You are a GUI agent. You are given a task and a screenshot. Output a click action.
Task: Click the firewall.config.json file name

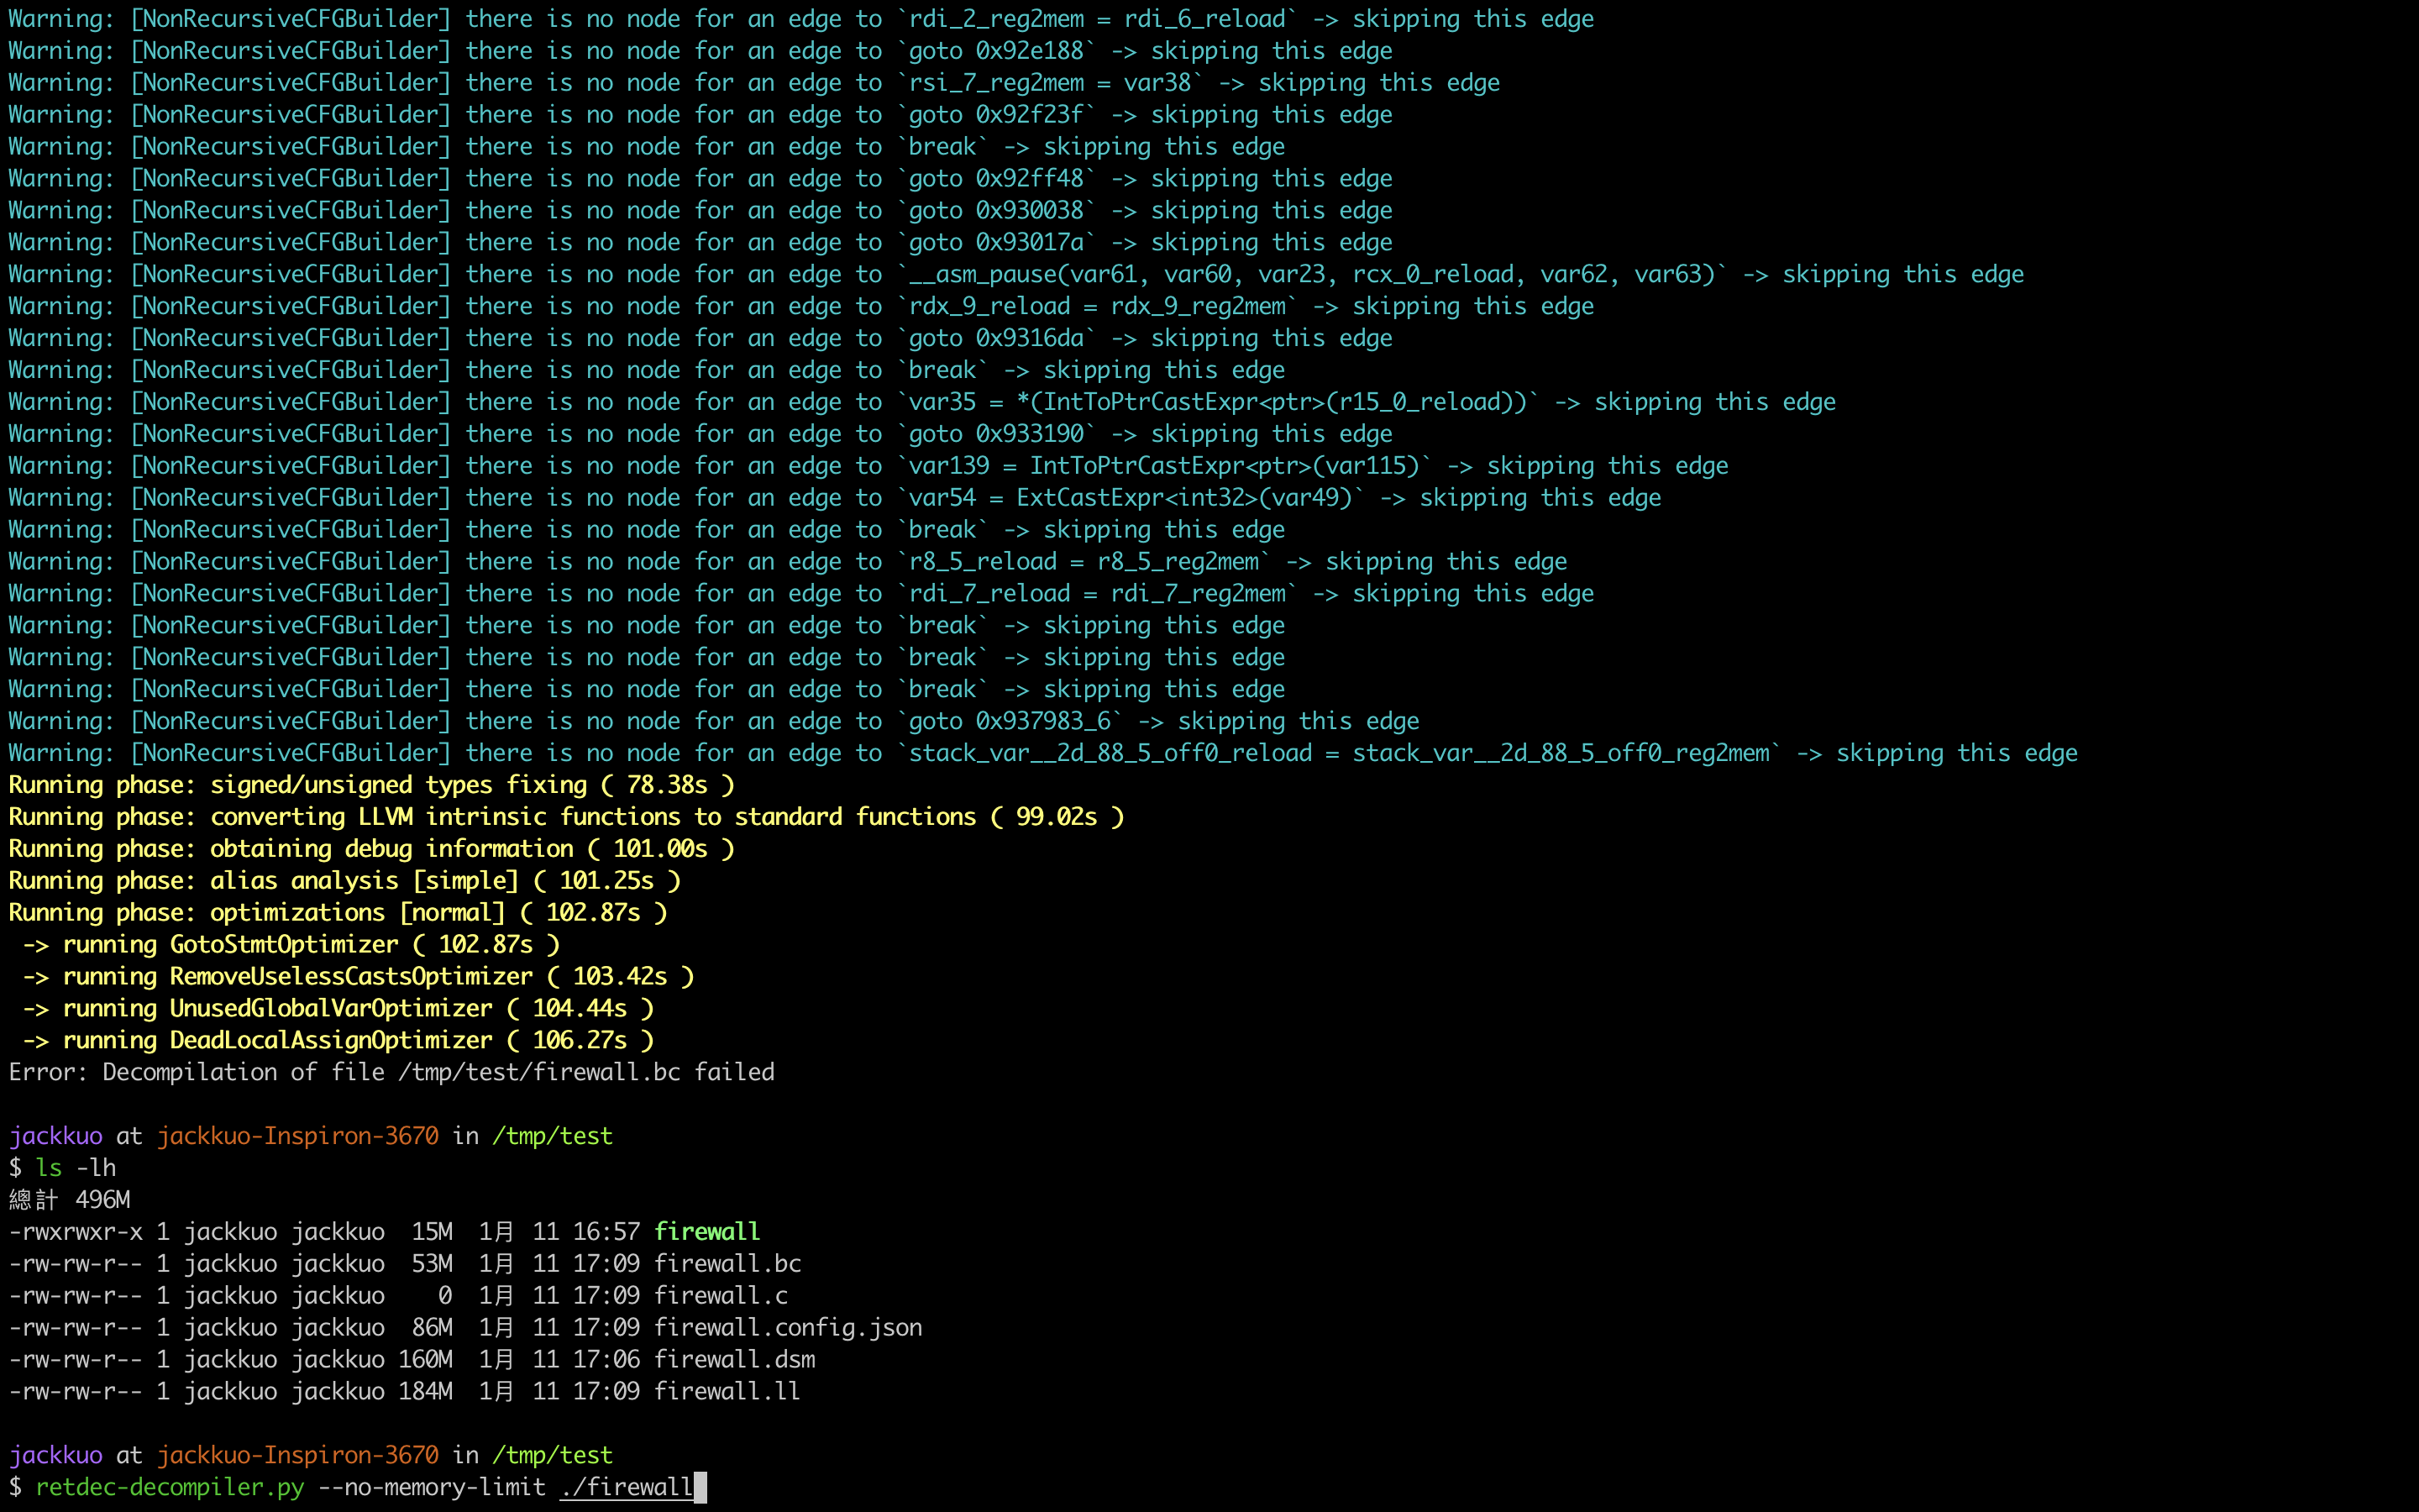(x=788, y=1327)
